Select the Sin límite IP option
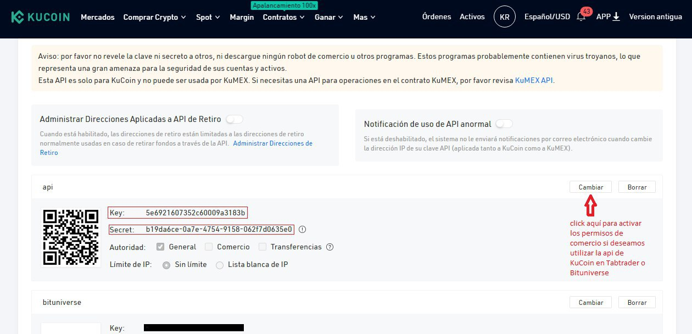 pos(166,265)
